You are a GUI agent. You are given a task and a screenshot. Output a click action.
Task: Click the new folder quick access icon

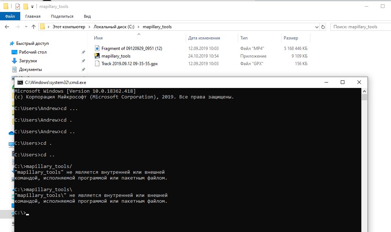coord(25,7)
